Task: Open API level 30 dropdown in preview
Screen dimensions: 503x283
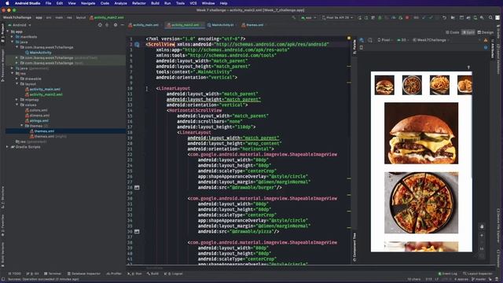Action: [403, 40]
